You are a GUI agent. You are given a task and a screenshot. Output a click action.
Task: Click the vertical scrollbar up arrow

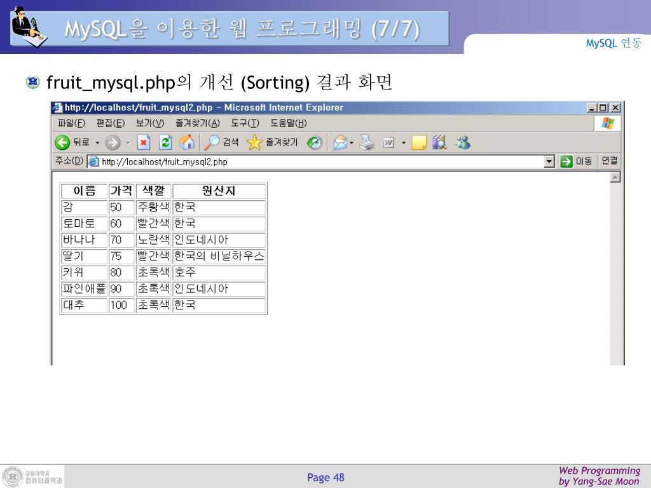click(x=615, y=177)
